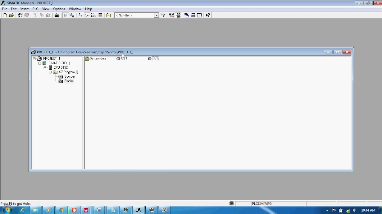Collapse the SIMATIC 300(1) node
Viewport: 382px width, 214px height.
click(x=40, y=63)
